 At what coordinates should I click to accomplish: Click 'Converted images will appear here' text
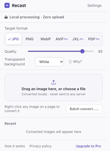click(x=54, y=132)
